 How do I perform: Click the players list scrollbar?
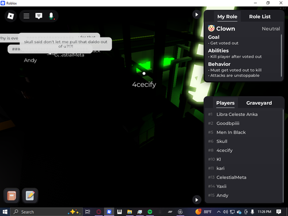click(283, 156)
